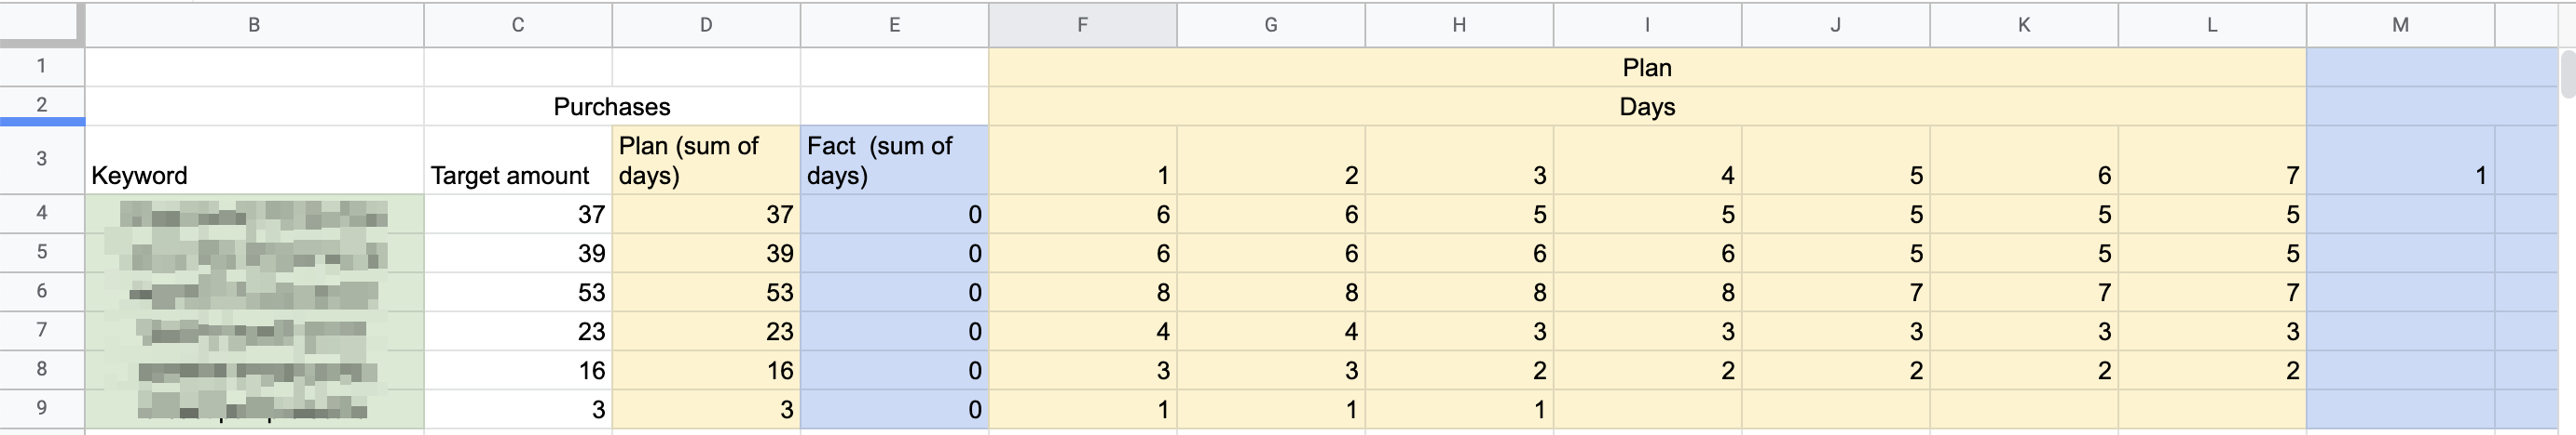
Task: Click the merged Plan title cell
Action: tap(1646, 67)
